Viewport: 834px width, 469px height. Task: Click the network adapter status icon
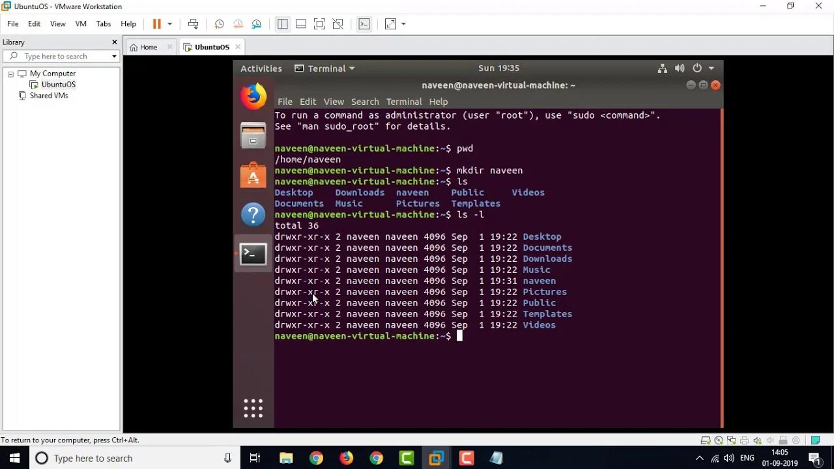coord(732,440)
